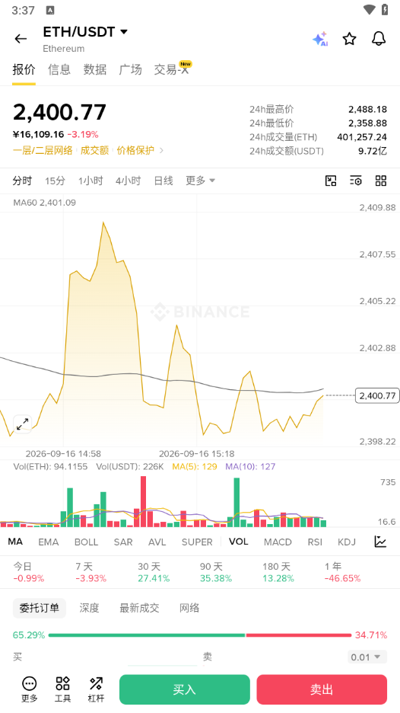Tap the 更多 three-dots icon

tap(30, 689)
